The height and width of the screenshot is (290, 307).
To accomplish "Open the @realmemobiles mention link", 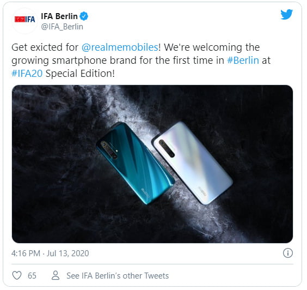I will (x=120, y=47).
